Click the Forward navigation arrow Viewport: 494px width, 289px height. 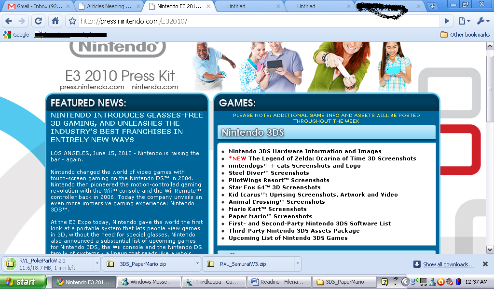[22, 21]
